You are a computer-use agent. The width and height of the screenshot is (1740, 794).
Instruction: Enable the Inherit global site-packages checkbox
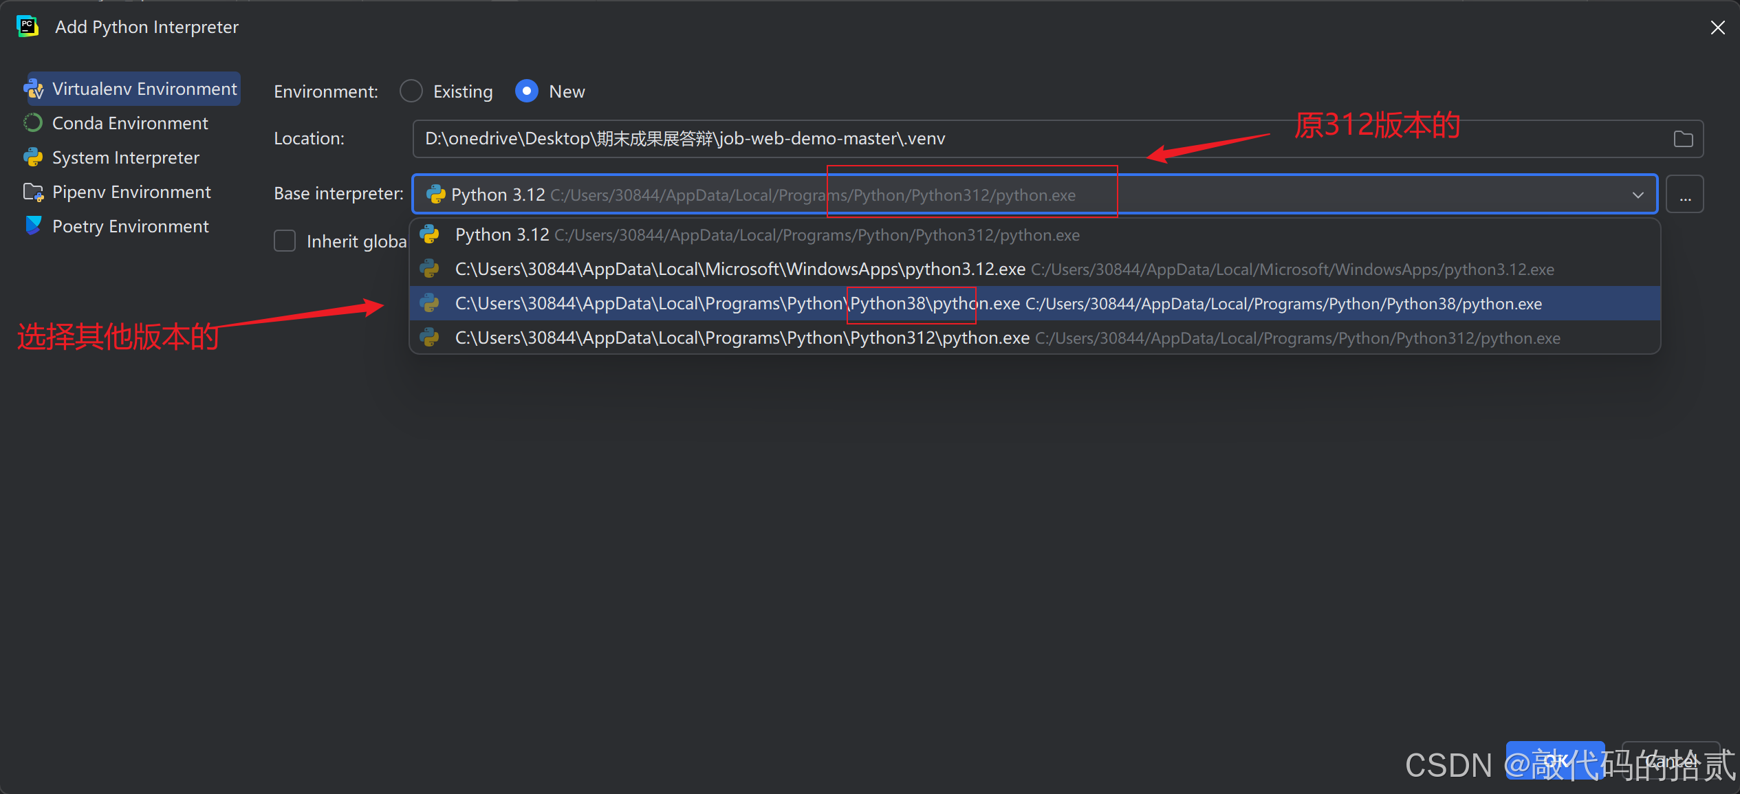coord(285,241)
